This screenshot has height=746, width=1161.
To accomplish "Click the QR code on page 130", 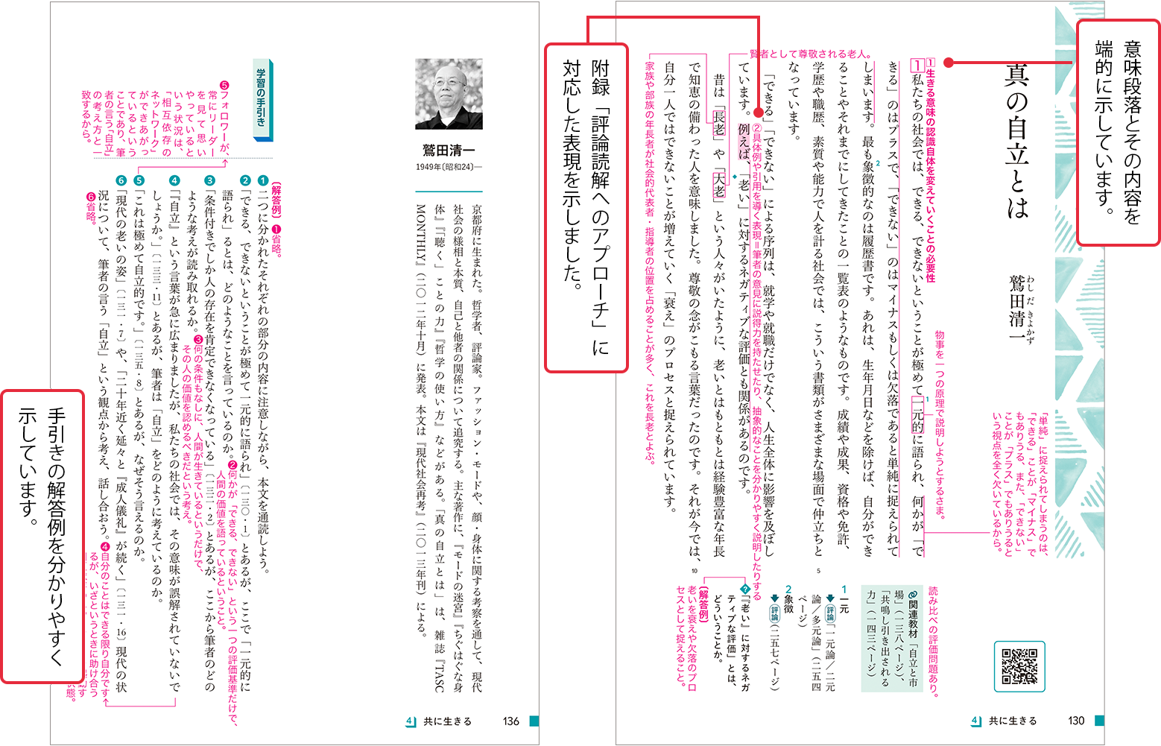I will (x=1019, y=666).
